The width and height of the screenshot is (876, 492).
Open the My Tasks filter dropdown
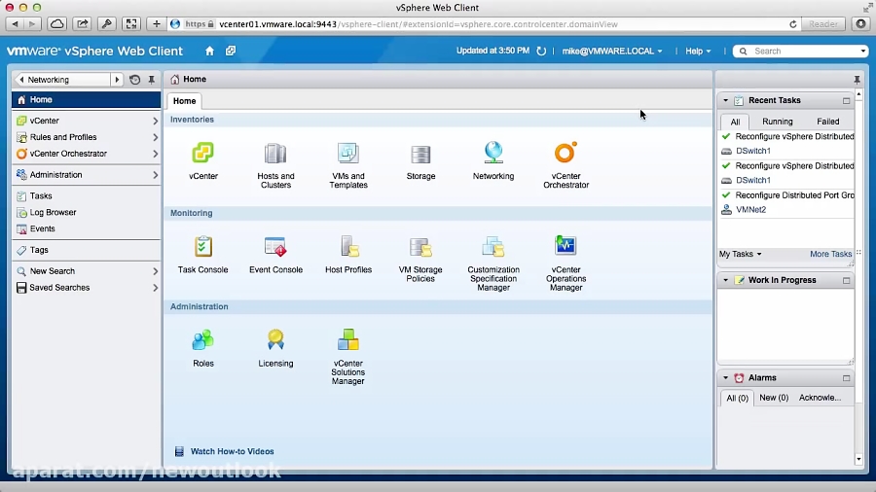click(x=741, y=254)
